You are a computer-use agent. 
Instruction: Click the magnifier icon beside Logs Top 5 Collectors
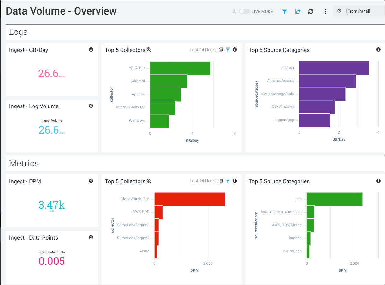click(x=149, y=50)
